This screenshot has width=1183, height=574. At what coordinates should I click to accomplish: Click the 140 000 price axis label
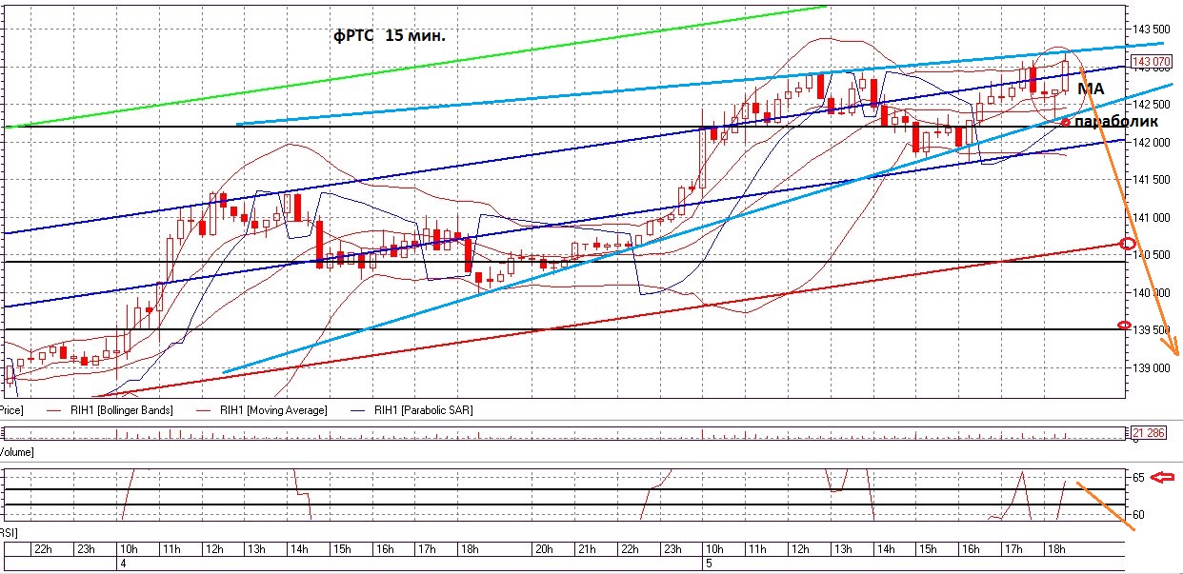coord(1150,292)
